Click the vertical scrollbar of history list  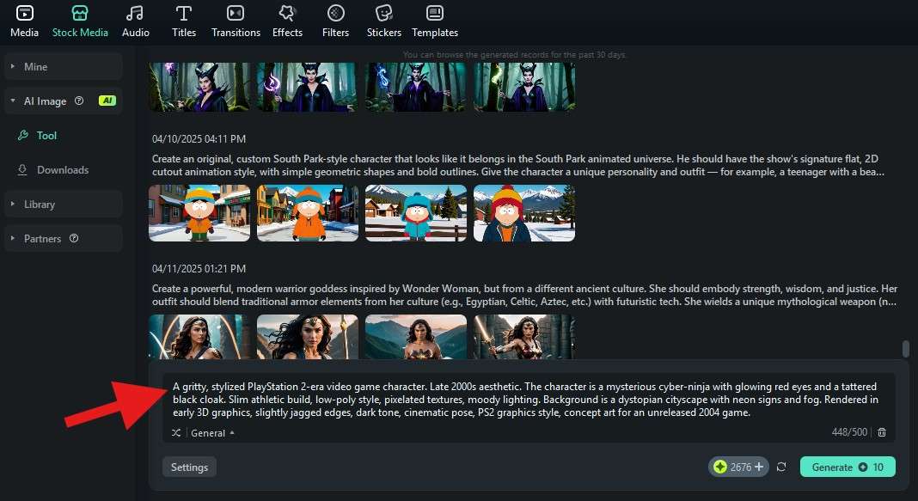coord(906,349)
